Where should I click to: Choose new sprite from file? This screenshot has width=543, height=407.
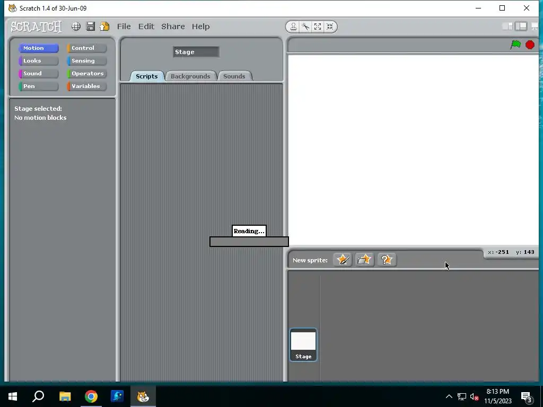(364, 260)
